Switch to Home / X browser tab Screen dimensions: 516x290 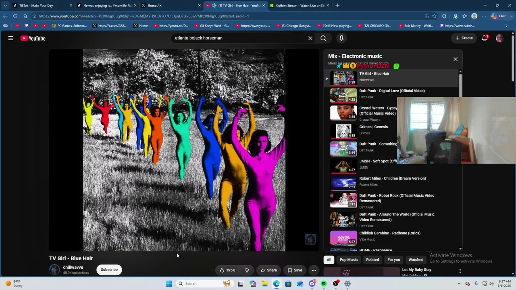(171, 6)
